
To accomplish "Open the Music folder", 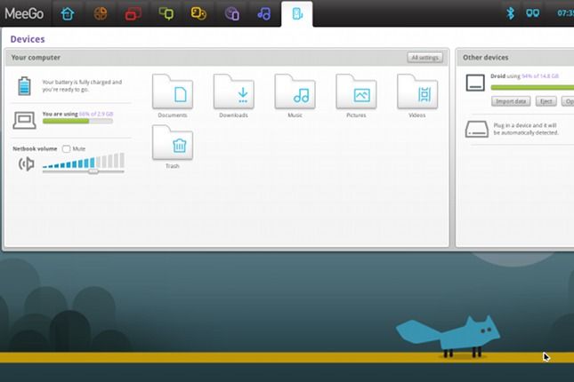I will click(x=295, y=93).
